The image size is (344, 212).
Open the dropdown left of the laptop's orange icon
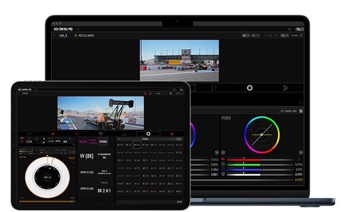point(285,35)
